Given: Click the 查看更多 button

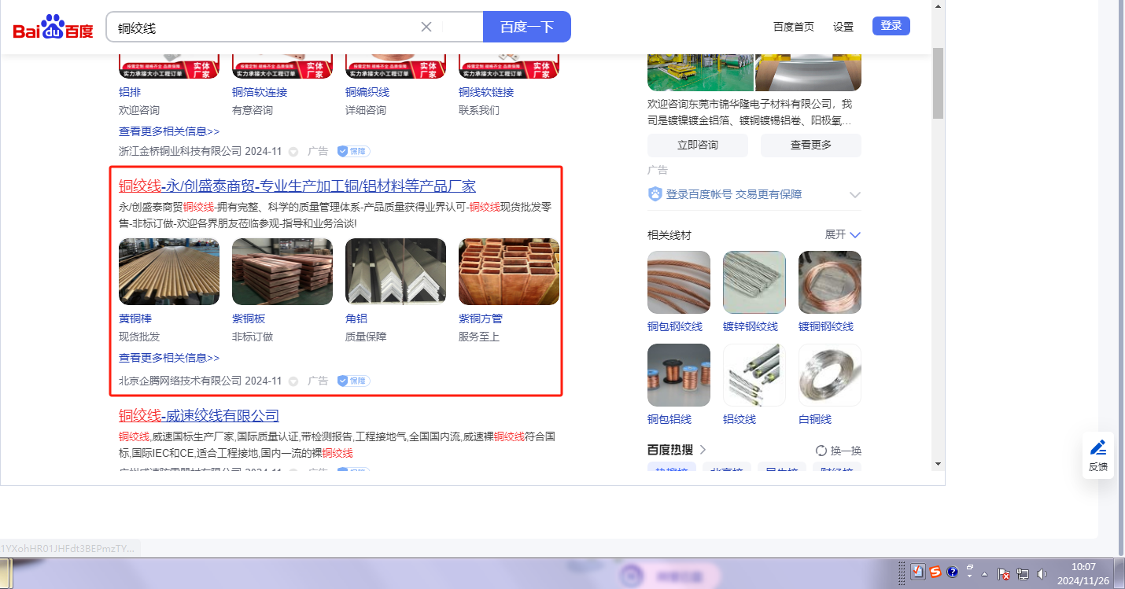Looking at the screenshot, I should point(811,145).
